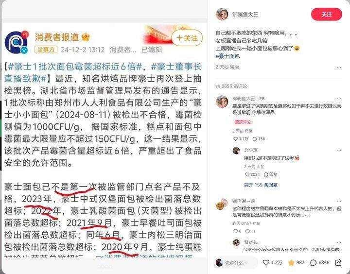Open comments via the 6856 bubble icon
350x274 pixels.
click(x=314, y=263)
